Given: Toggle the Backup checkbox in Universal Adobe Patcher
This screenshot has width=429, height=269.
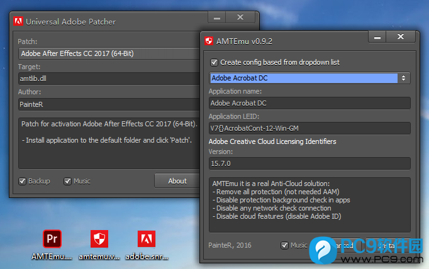Looking at the screenshot, I should coord(23,181).
